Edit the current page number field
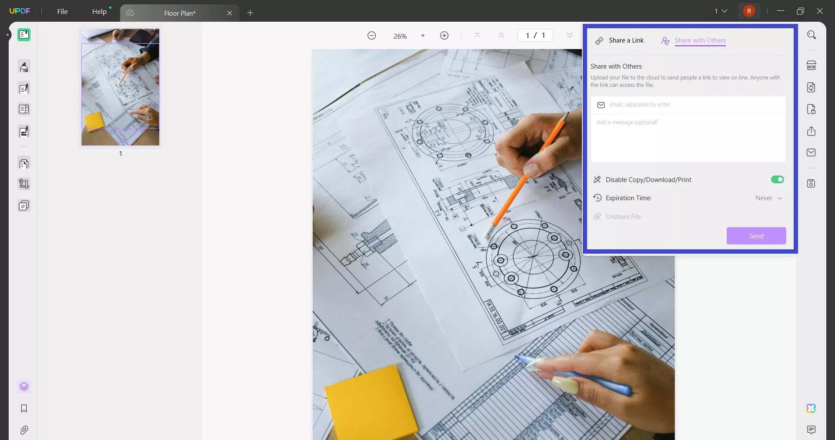Screen dimensions: 835x440 pyautogui.click(x=535, y=35)
